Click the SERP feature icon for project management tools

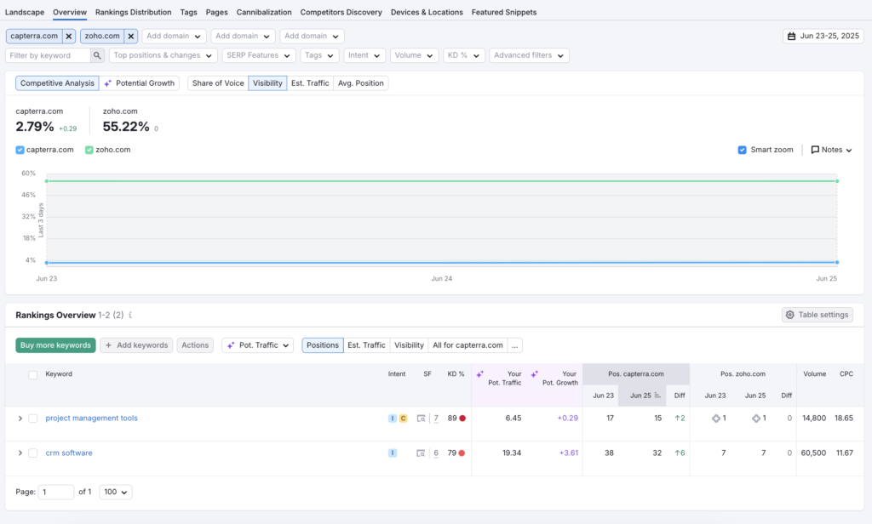point(421,419)
